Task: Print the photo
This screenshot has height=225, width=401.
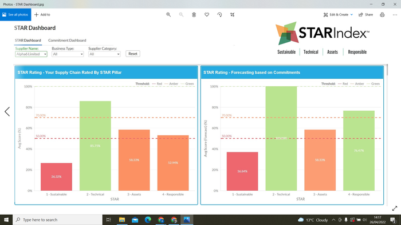Action: tap(382, 15)
